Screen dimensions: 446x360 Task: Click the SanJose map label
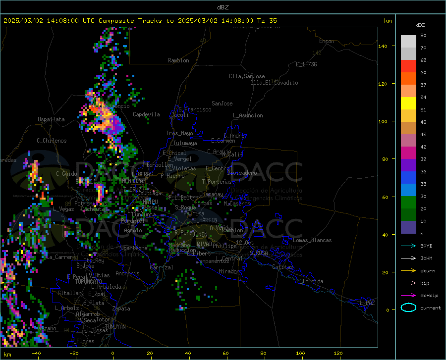[x=222, y=103]
